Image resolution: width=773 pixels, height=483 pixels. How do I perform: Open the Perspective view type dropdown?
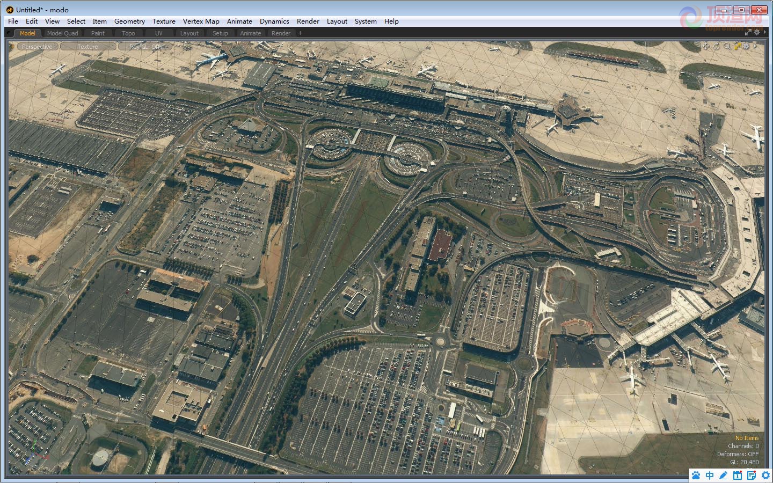coord(37,47)
